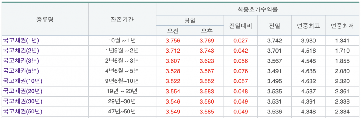Click morning yield 3.522 for 10년

pyautogui.click(x=173, y=81)
